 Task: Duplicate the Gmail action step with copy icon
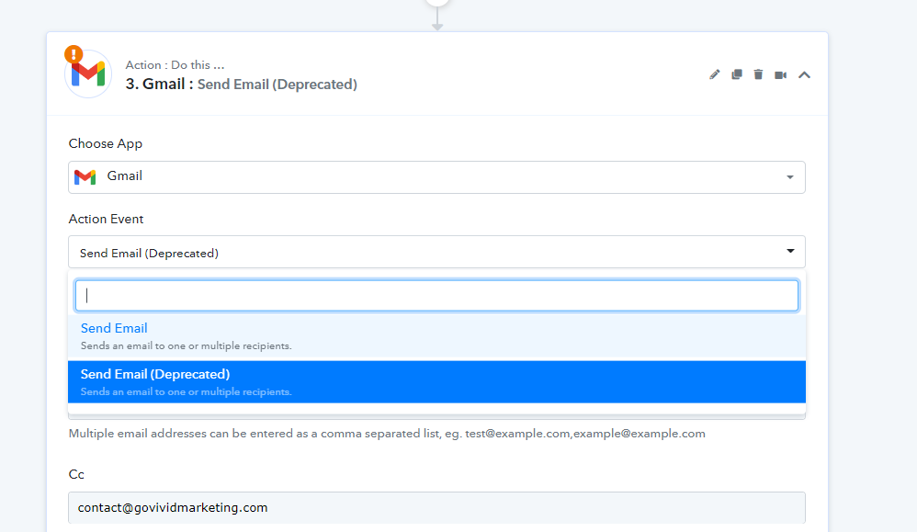pyautogui.click(x=736, y=74)
